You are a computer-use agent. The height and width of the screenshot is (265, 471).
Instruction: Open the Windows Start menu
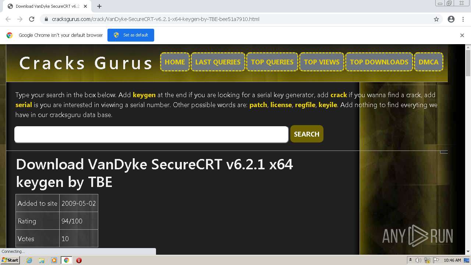click(x=10, y=260)
